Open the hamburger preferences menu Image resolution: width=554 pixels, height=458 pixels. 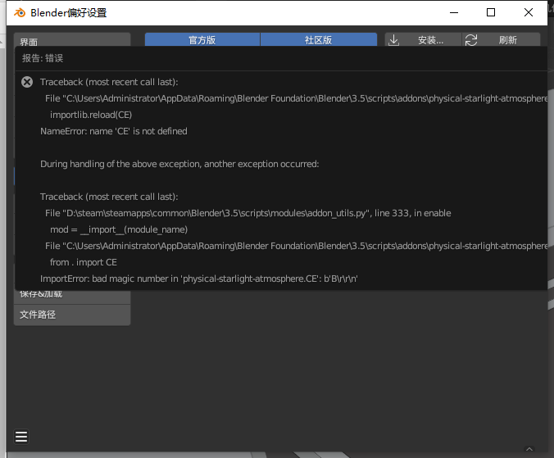pos(21,437)
